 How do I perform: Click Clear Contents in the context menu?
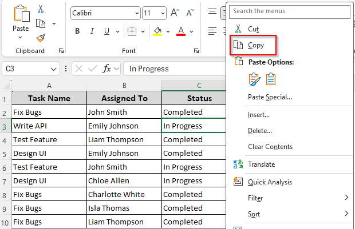click(x=270, y=147)
